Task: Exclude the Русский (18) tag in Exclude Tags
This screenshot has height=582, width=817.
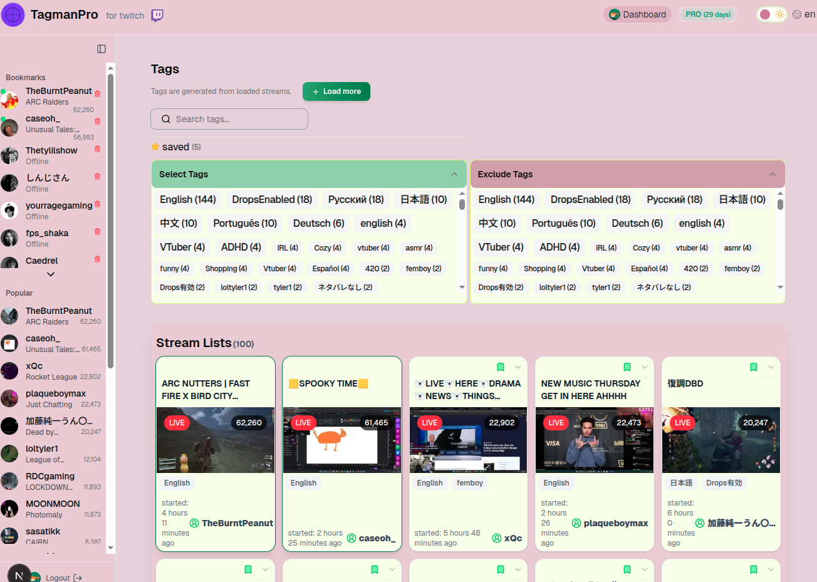Action: 675,199
